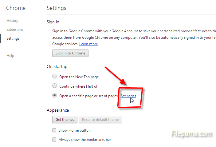Viewport: 216px width, 147px height.
Task: Open the Help sidebar item
Action: (10, 56)
